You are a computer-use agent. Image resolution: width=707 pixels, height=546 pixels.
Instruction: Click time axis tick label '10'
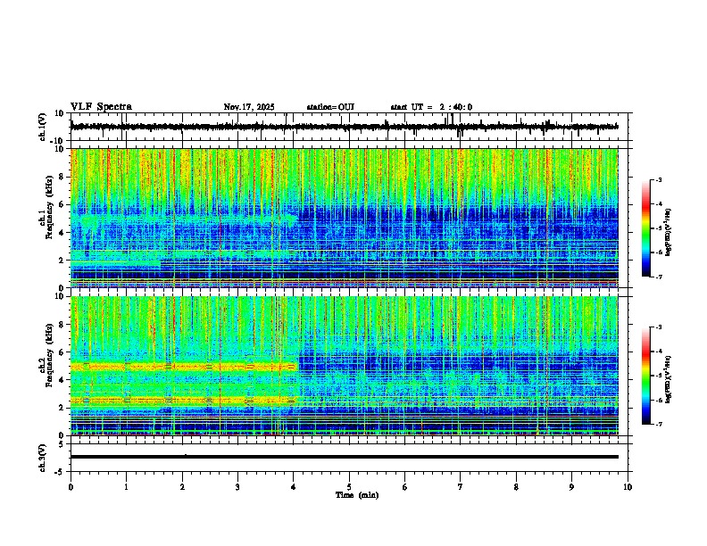[628, 487]
